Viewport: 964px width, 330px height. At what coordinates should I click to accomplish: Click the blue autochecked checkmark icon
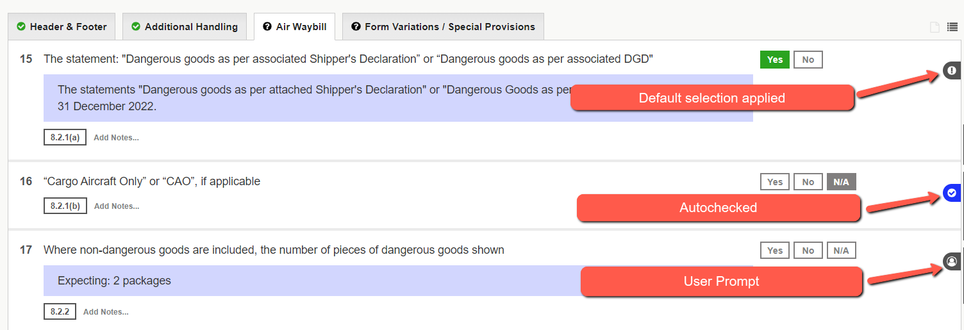952,193
